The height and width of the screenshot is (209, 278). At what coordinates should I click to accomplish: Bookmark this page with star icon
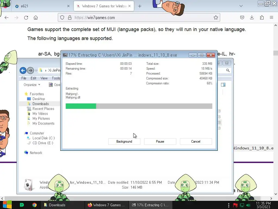[x=216, y=17]
